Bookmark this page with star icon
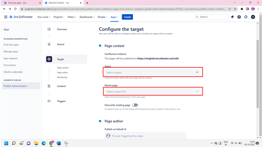The width and height of the screenshot is (262, 147). click(x=235, y=9)
